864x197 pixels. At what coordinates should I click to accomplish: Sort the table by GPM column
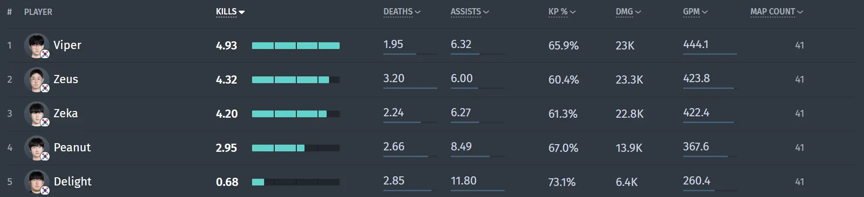pyautogui.click(x=695, y=12)
